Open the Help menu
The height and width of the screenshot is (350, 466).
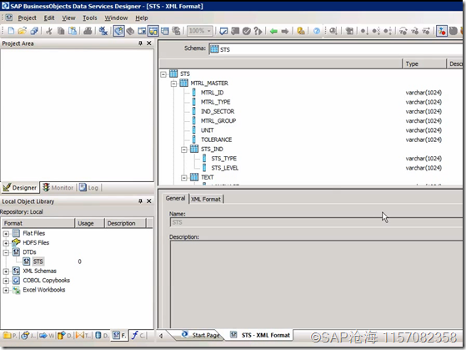[142, 18]
